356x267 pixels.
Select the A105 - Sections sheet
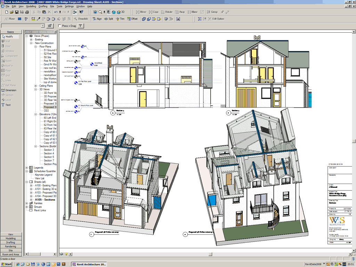pos(45,200)
